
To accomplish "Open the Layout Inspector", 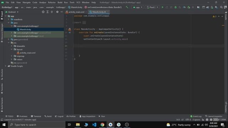I will point(214,116).
